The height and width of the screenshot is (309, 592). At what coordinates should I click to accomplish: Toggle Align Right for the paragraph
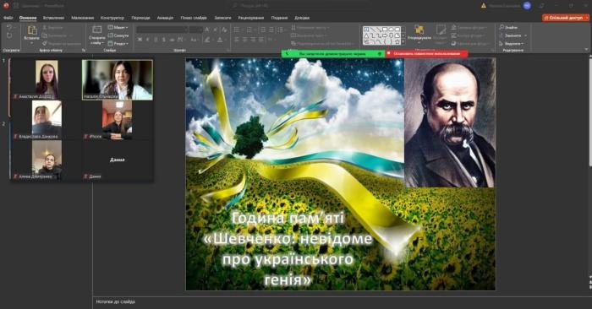point(253,40)
